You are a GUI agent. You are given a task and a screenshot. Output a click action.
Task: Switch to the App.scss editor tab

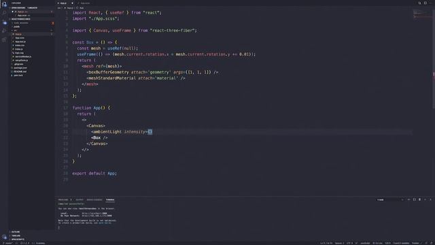[x=84, y=3]
